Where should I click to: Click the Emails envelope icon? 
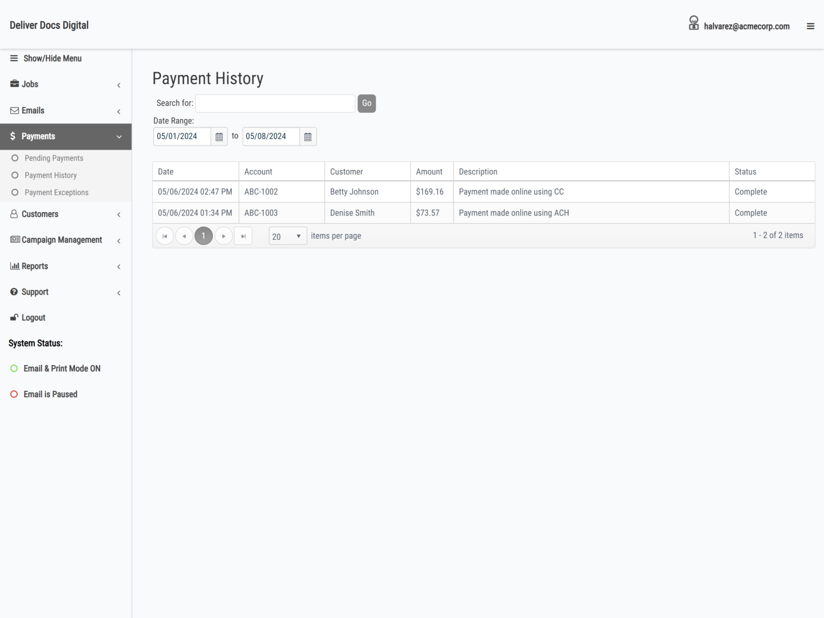click(x=14, y=111)
